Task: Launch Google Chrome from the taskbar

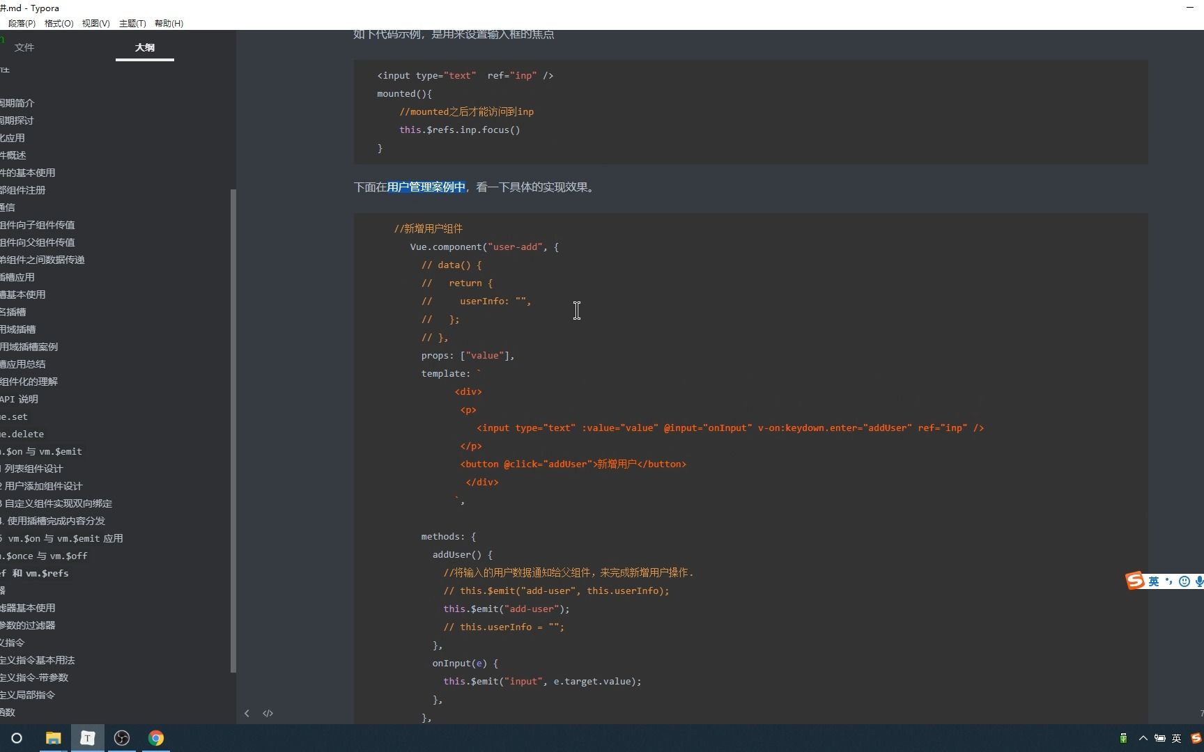Action: (x=155, y=738)
